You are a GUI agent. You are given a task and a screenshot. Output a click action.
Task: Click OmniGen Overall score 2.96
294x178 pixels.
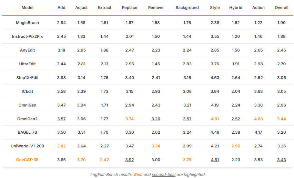[282, 105]
